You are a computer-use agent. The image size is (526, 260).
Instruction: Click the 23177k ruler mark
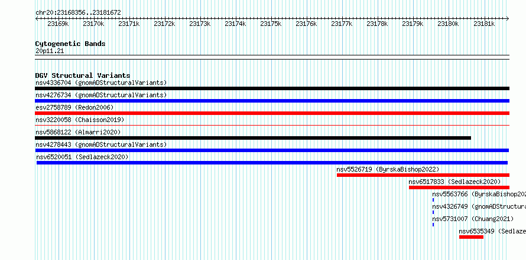(342, 24)
